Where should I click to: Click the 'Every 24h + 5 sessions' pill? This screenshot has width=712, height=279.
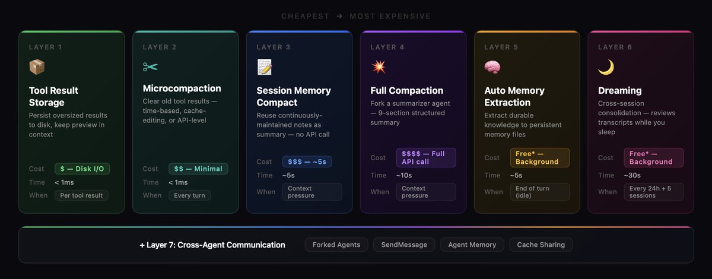click(653, 192)
